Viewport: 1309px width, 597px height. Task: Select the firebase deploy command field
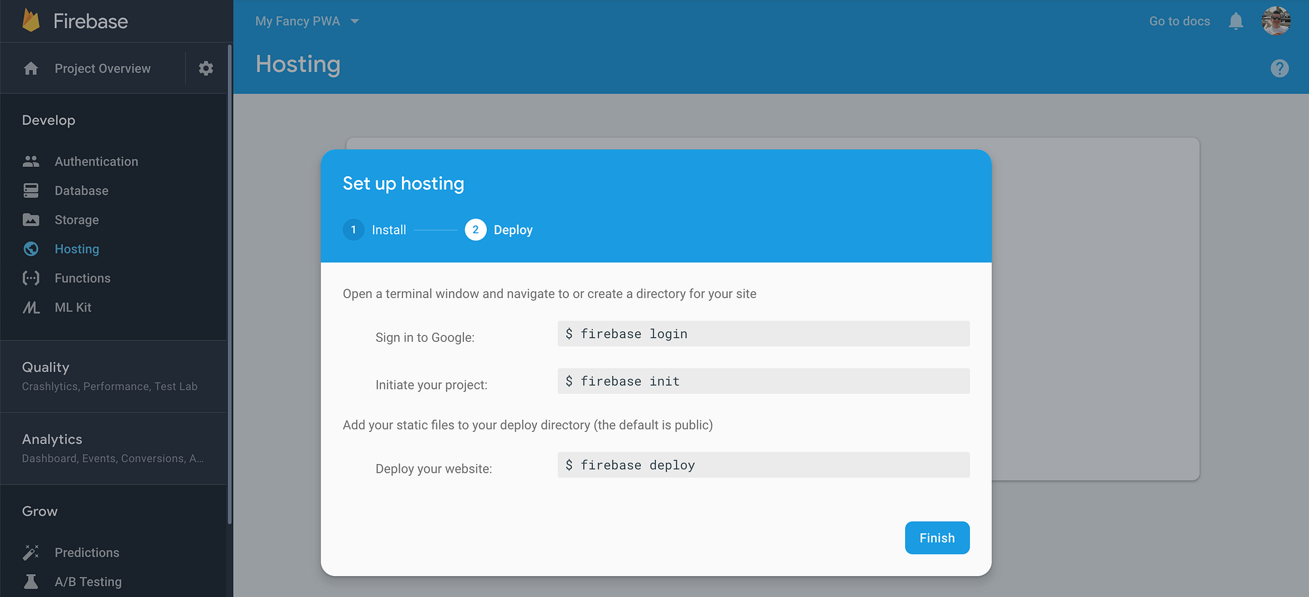(x=762, y=465)
